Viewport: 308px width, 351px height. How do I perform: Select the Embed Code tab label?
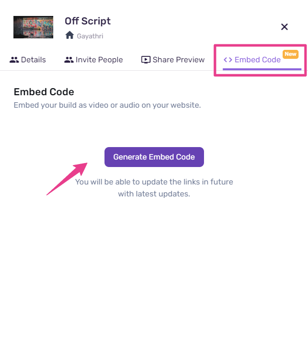tap(257, 60)
